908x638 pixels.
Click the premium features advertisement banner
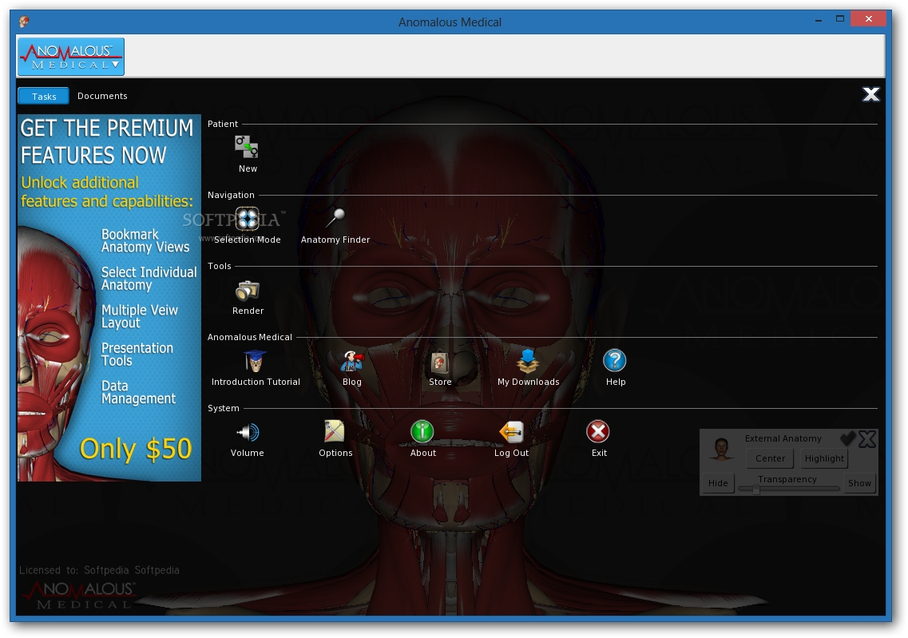point(109,298)
